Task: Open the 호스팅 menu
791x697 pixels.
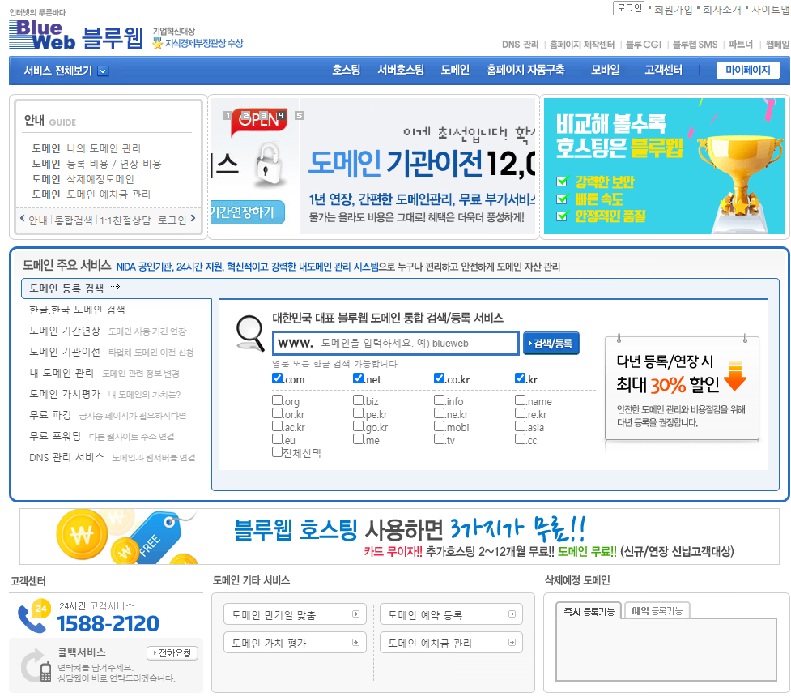Action: tap(346, 70)
